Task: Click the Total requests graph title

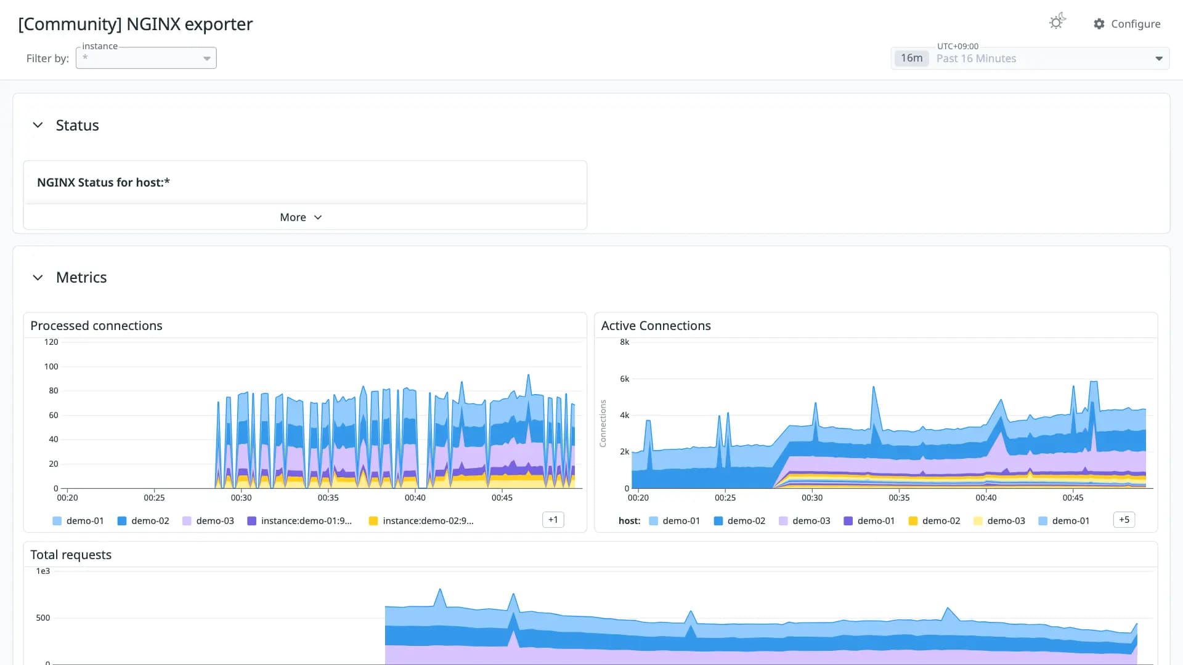Action: [x=71, y=555]
